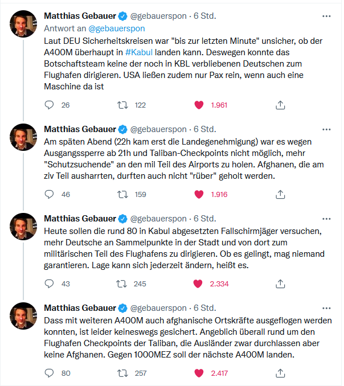Open more options on the Fallschirmjäger tweet
Image resolution: width=344 pixels, height=386 pixels.
pos(326,218)
